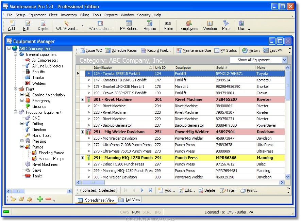
Task: Open the Work Orders window
Action: 100,26
